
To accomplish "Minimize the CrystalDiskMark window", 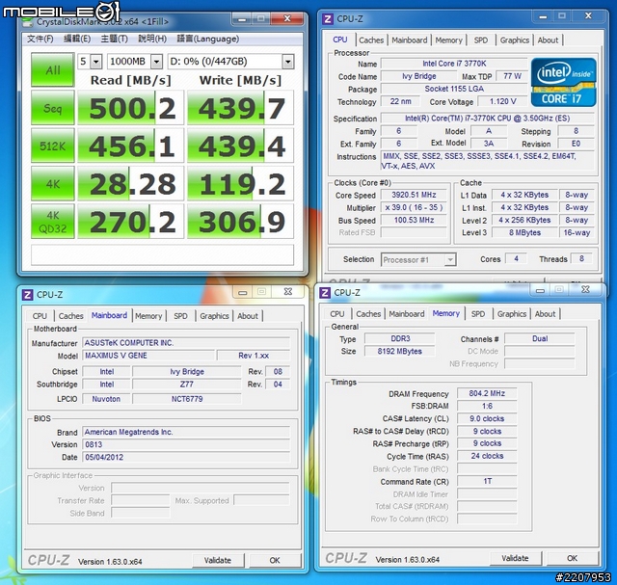I will 242,19.
